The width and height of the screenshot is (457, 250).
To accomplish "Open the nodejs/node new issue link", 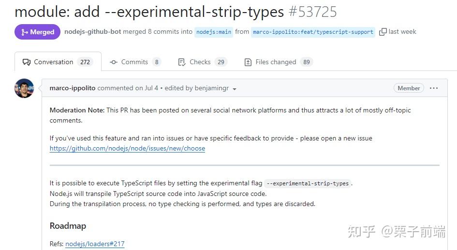I will pos(127,149).
